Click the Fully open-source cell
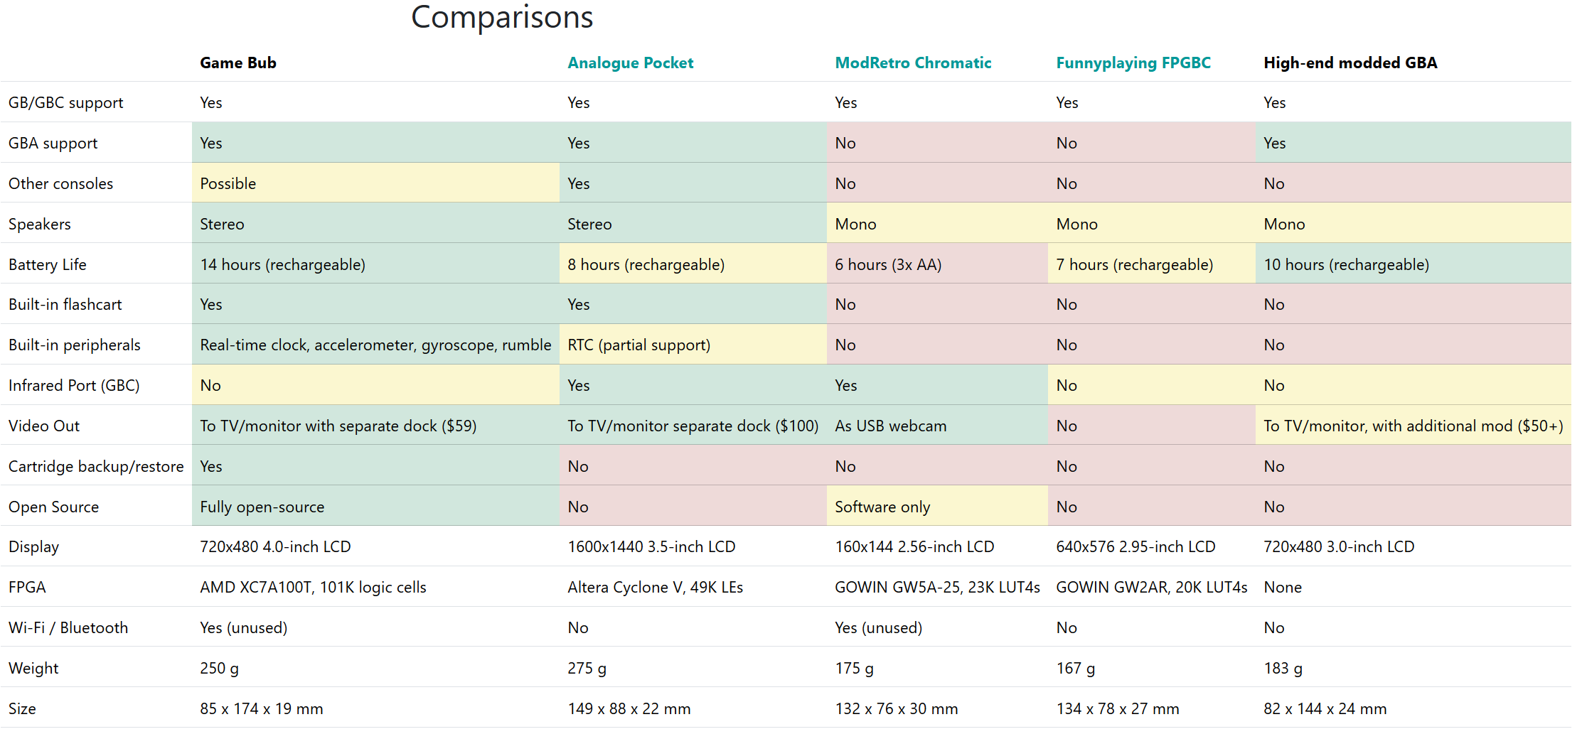This screenshot has width=1582, height=734. tap(262, 507)
